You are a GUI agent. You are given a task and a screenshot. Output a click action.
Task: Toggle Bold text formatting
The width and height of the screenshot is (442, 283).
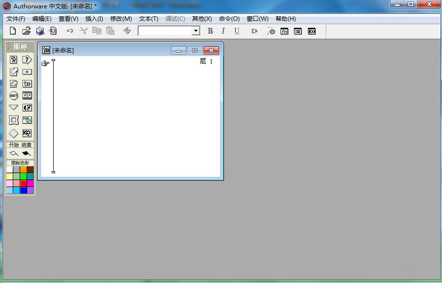pyautogui.click(x=210, y=31)
